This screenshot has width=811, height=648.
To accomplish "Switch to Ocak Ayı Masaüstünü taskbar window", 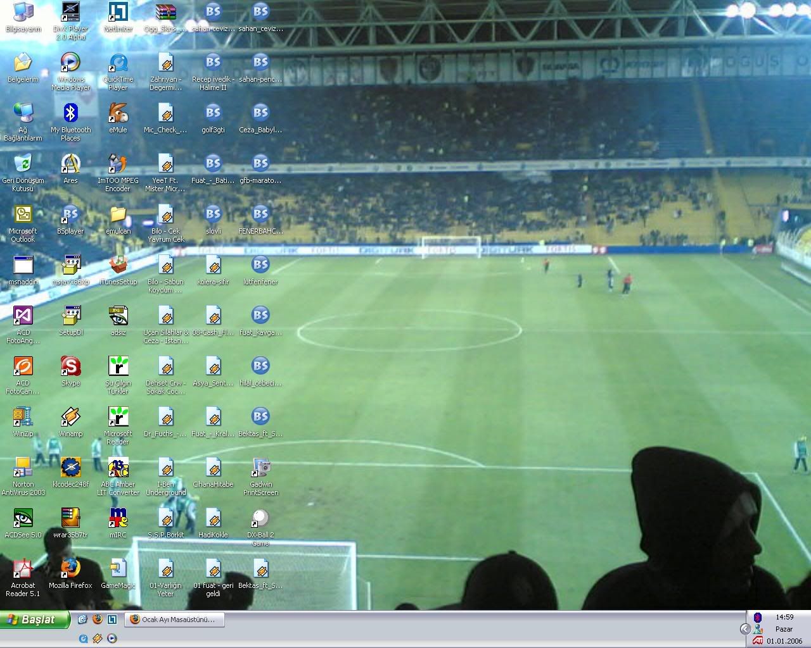I will [174, 620].
